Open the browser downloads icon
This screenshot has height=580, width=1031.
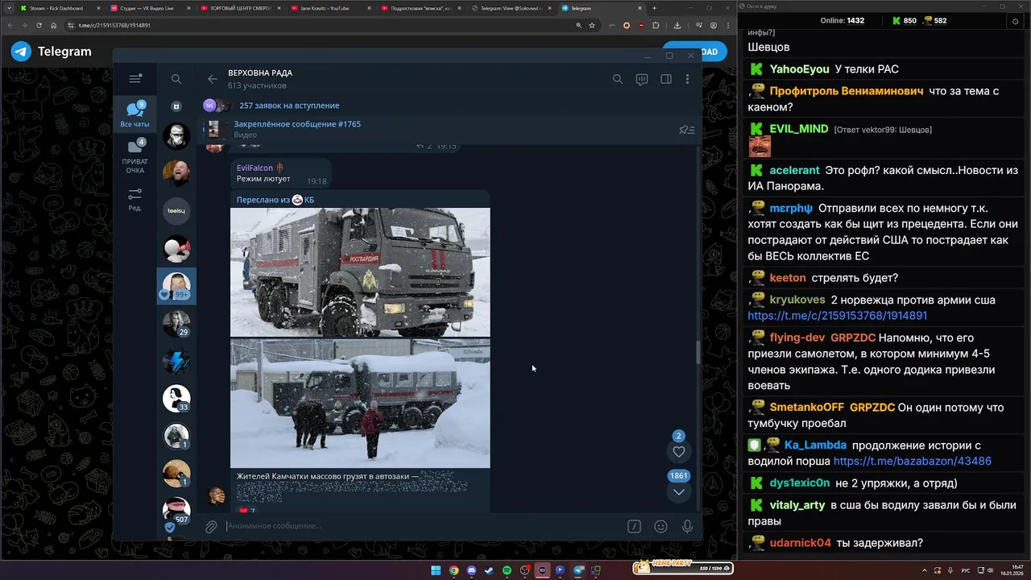point(677,25)
